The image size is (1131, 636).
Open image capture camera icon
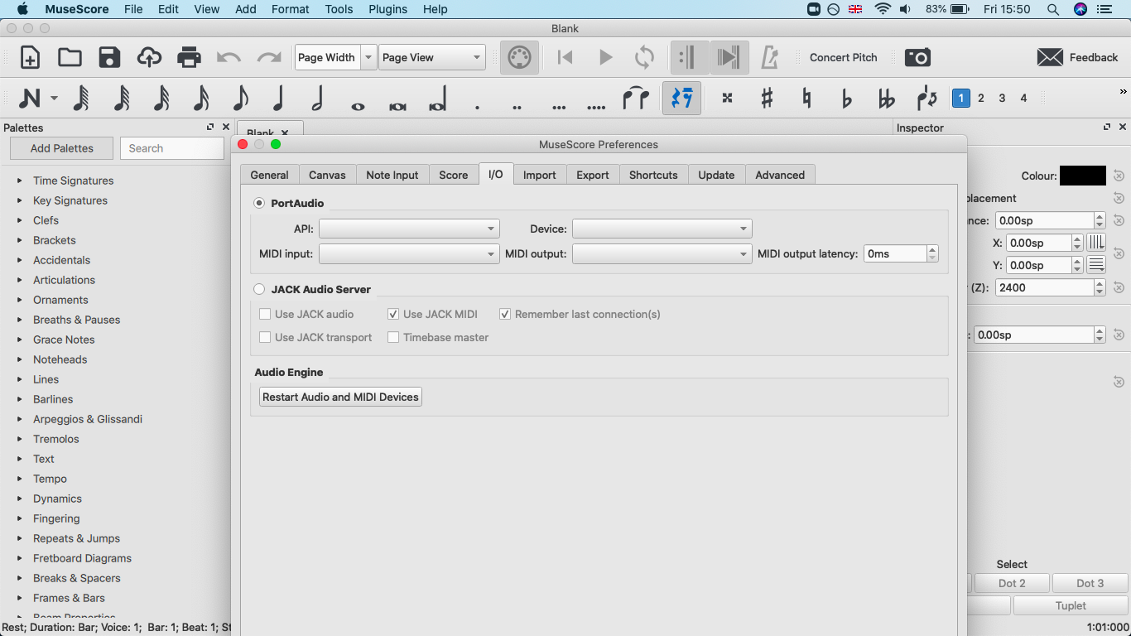917,57
